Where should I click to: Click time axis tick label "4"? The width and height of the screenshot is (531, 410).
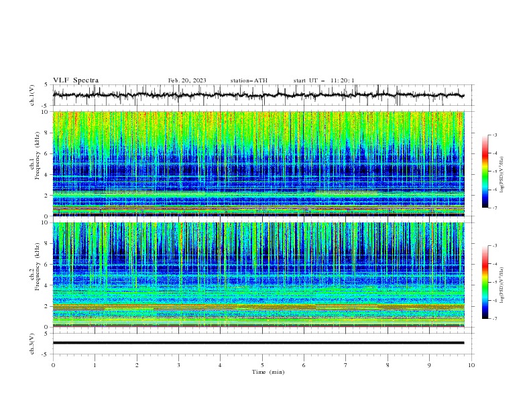[x=220, y=365]
